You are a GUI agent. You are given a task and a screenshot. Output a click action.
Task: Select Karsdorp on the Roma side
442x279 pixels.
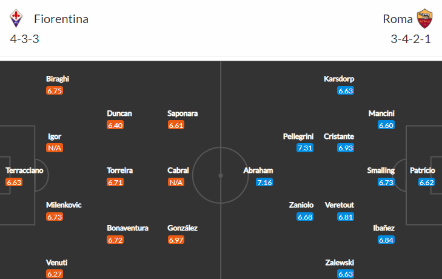(x=339, y=79)
